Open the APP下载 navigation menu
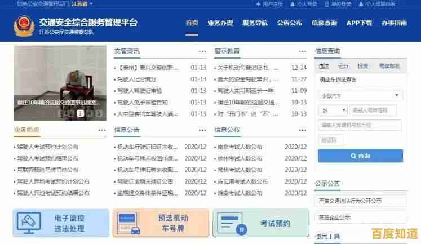The height and width of the screenshot is (244, 421). point(358,23)
